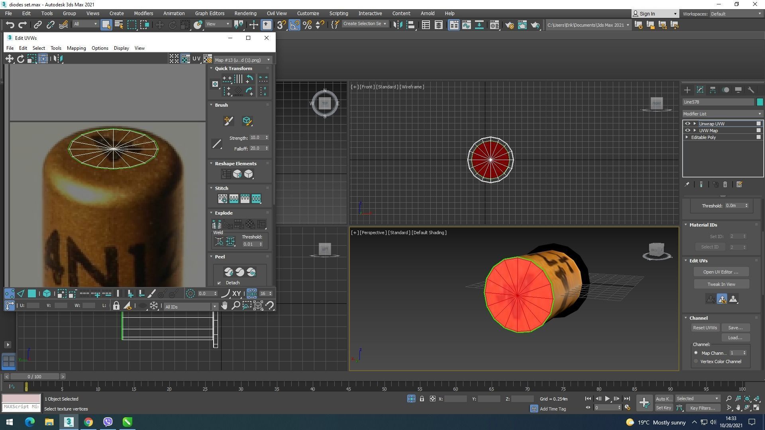Open the Mapping menu in Edit UVWs
This screenshot has width=765, height=430.
click(x=76, y=48)
